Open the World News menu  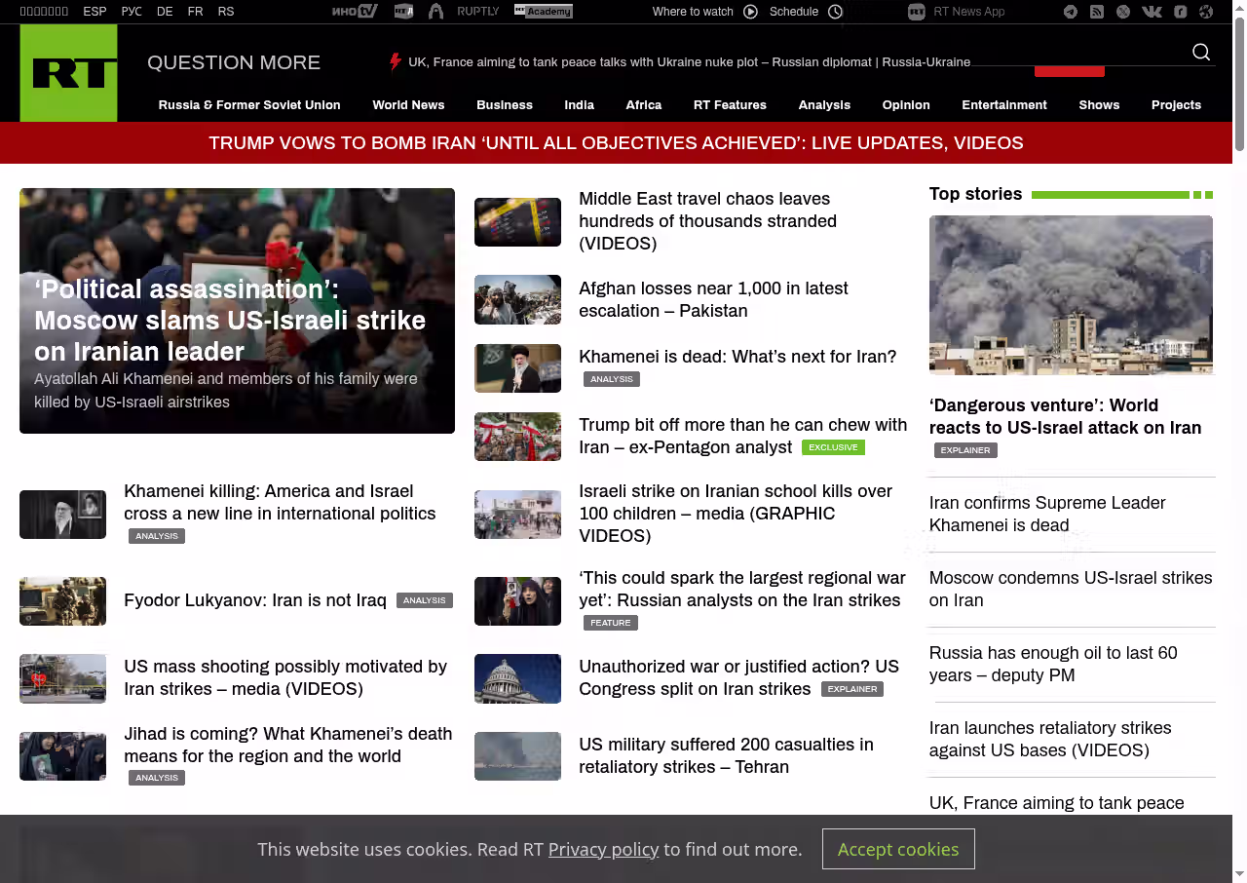(408, 105)
